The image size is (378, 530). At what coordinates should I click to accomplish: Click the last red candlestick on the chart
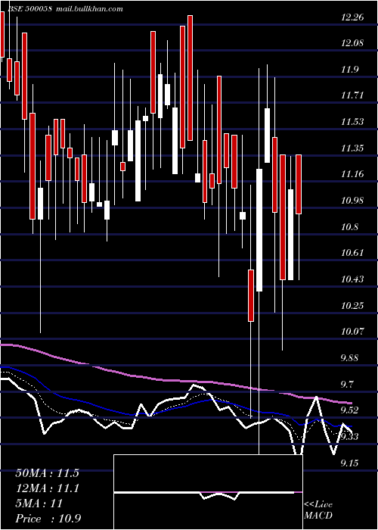[x=299, y=184]
